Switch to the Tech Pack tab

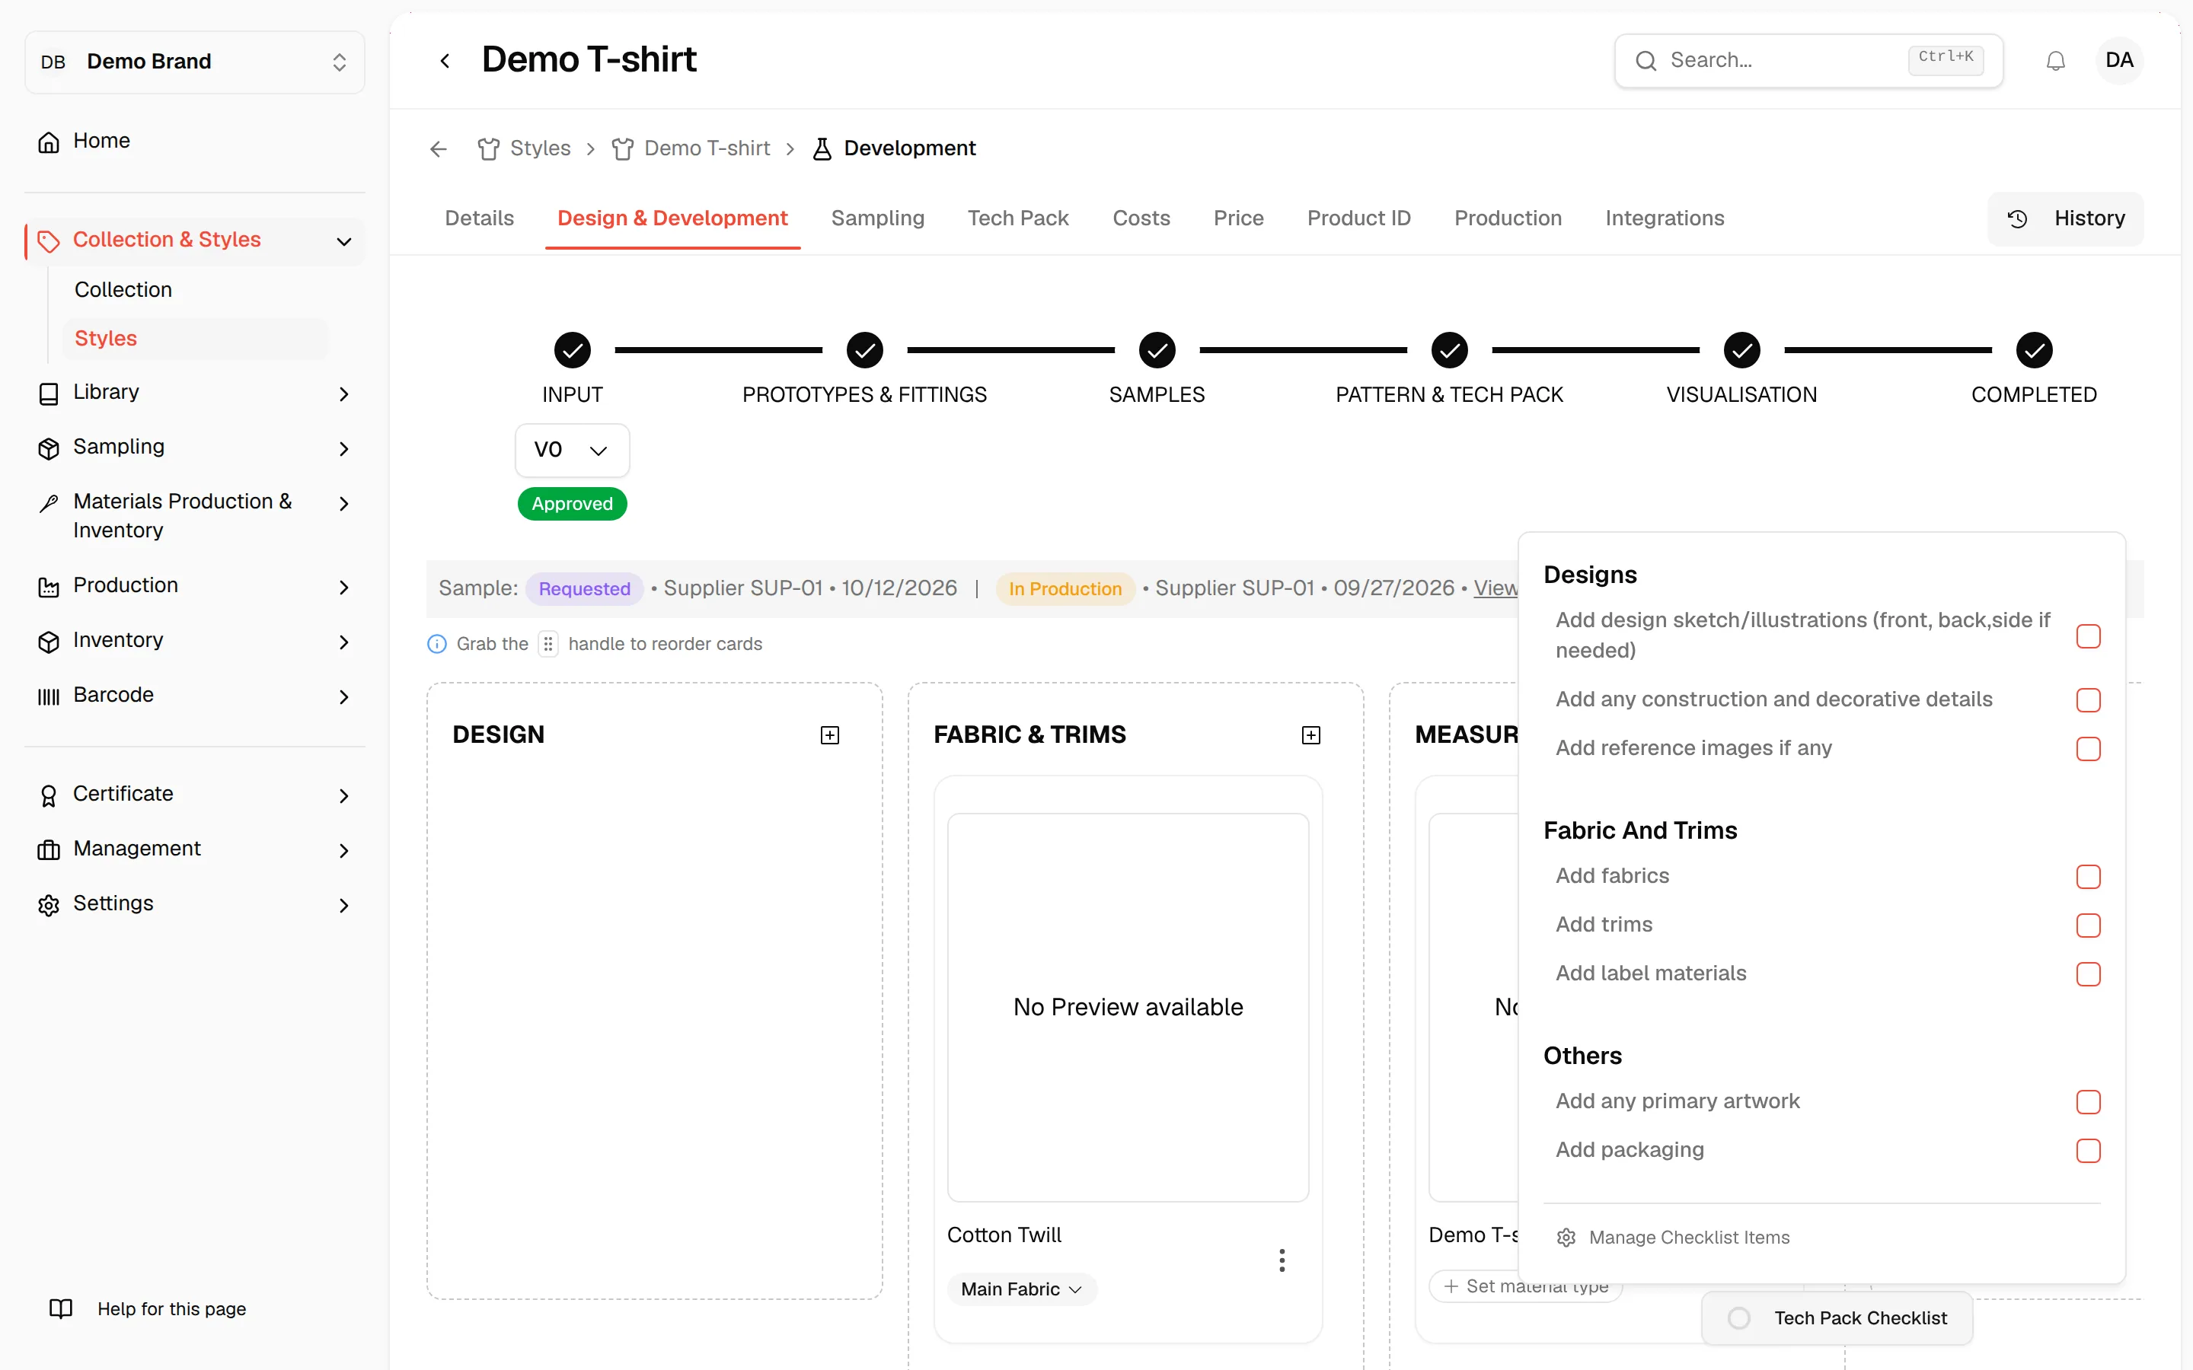[x=1017, y=218]
